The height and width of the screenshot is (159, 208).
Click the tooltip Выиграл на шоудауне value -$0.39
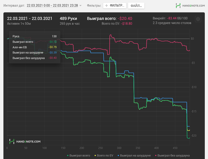point(53,53)
